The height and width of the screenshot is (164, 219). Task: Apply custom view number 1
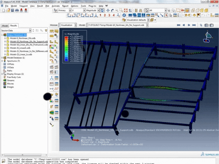pos(100,15)
